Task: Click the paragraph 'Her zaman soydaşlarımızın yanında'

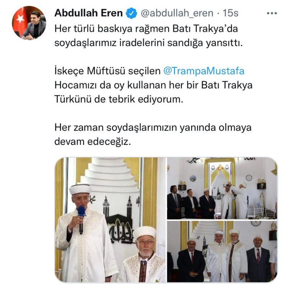Action: pos(153,134)
